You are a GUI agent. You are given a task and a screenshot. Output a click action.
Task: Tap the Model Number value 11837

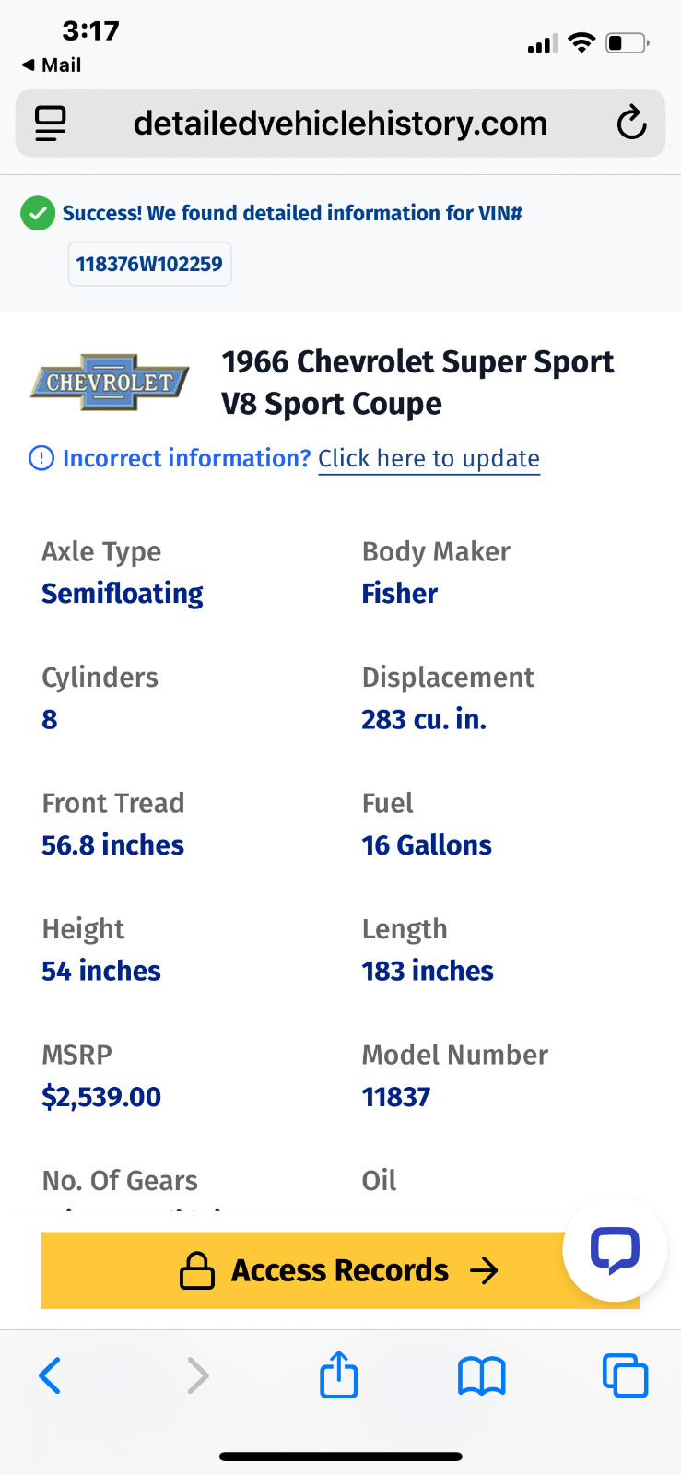point(396,1097)
